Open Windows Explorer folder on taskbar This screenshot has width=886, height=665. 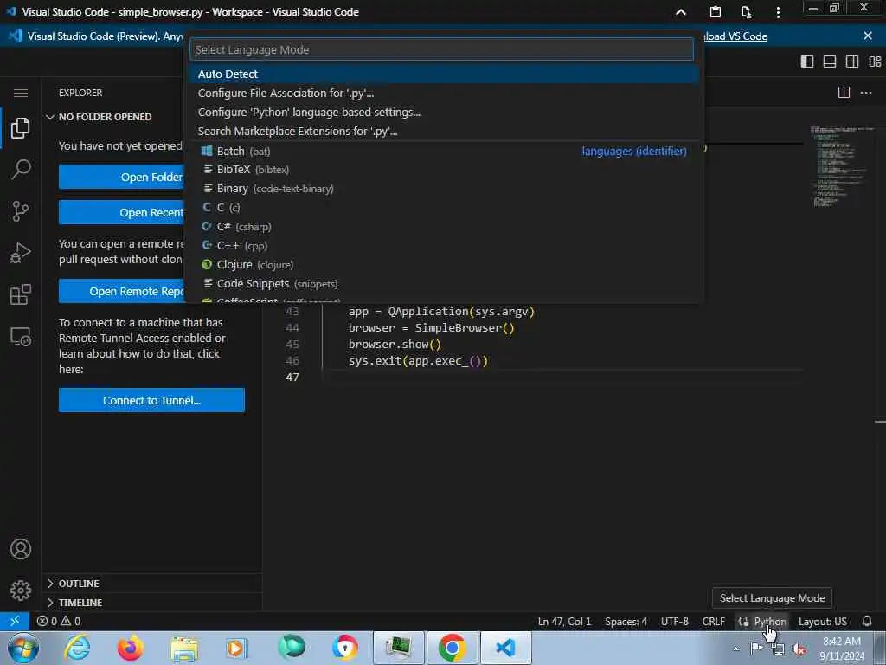184,648
